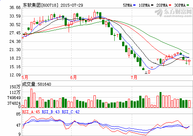Pick the blue color dash beside 5PMA
Screen dimensions: 193x136
click(134, 5)
